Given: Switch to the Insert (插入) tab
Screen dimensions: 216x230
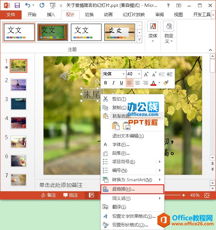Looking at the screenshot, I should tap(51, 14).
